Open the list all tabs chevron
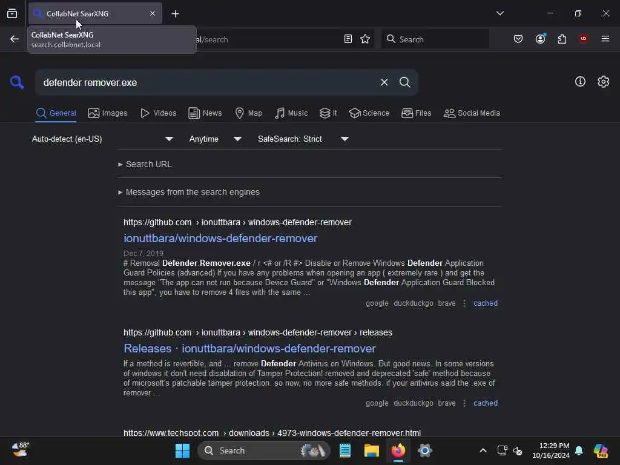620x465 pixels. [500, 13]
